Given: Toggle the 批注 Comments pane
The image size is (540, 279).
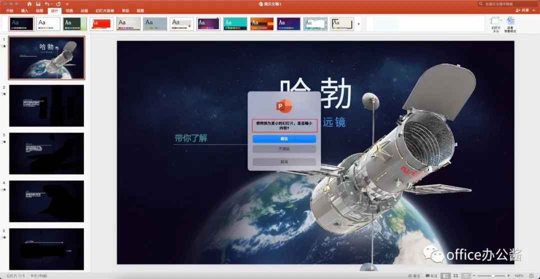Looking at the screenshot, I should pos(431,275).
